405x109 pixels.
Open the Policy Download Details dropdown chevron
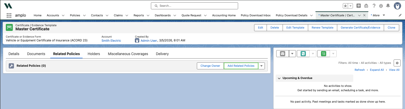(312, 15)
